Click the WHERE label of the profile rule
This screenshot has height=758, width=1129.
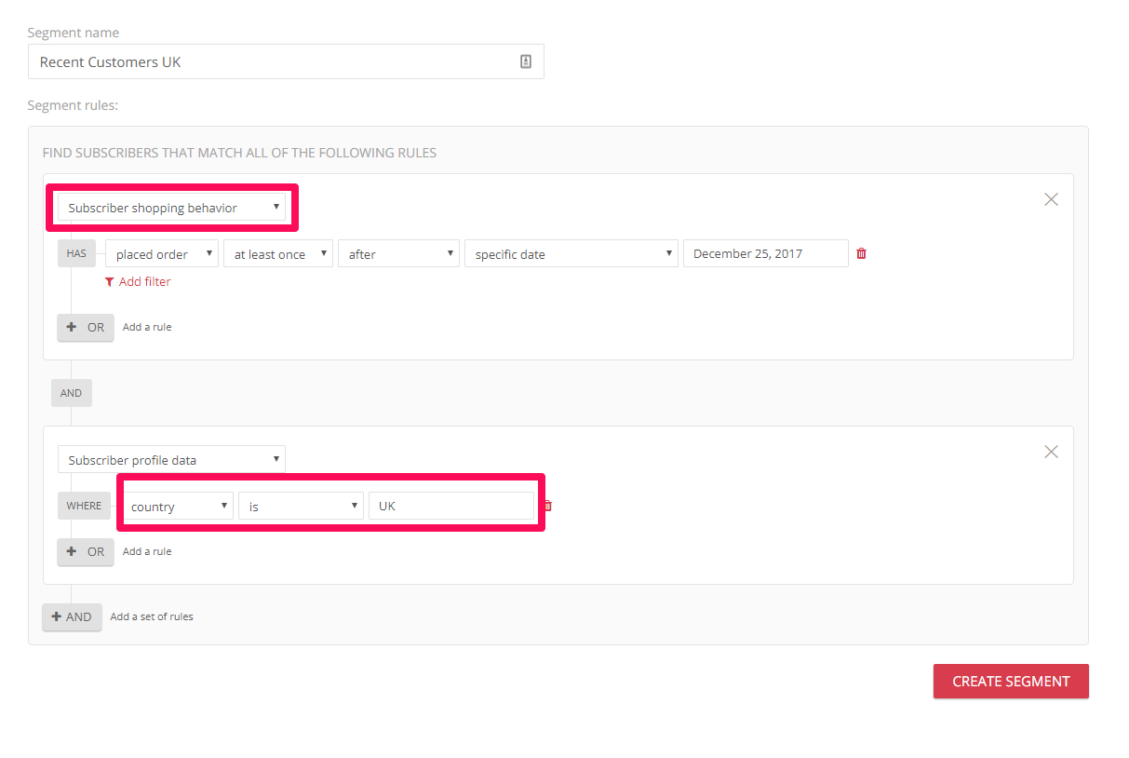[x=84, y=506]
